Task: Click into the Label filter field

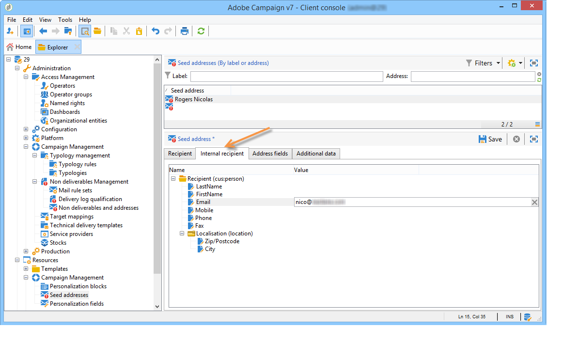Action: click(x=286, y=77)
